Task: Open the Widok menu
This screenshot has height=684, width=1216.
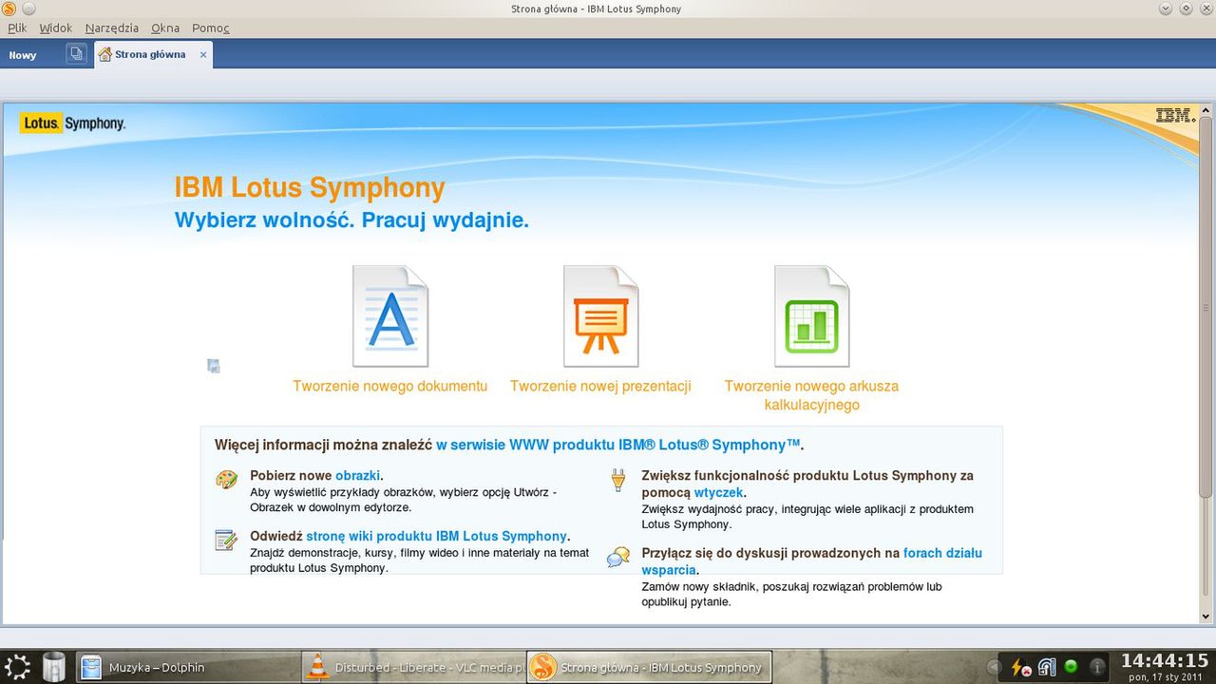Action: [55, 28]
